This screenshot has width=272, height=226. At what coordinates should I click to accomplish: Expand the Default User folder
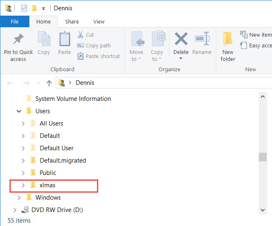(x=23, y=148)
